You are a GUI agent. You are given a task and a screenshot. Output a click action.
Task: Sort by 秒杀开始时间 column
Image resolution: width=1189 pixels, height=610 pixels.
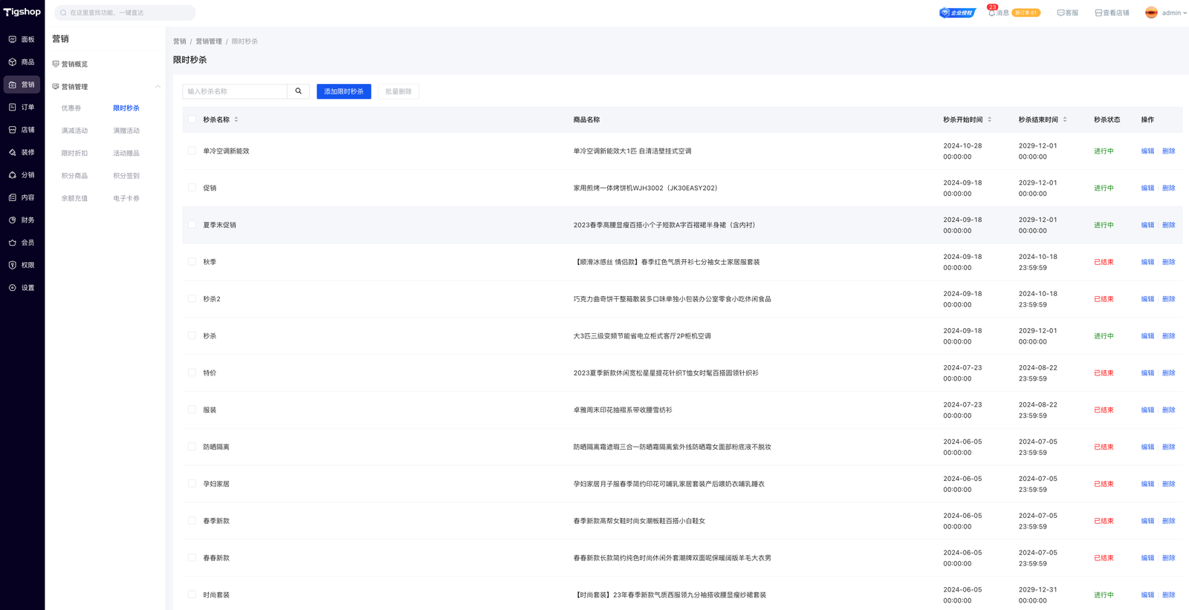click(x=989, y=119)
